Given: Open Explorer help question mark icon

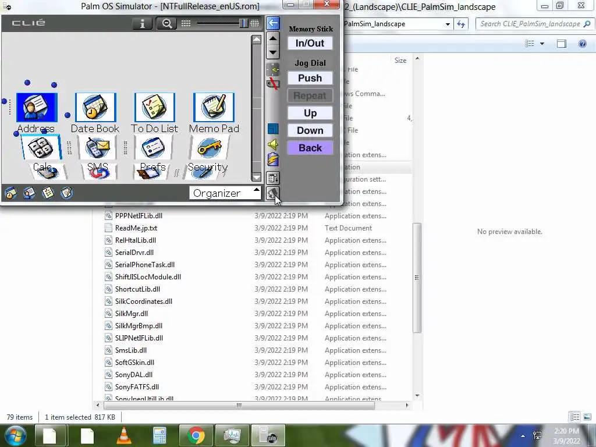Looking at the screenshot, I should tap(582, 44).
